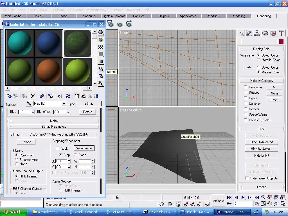
Task: Click the selection lock icon
Action: click(x=117, y=197)
